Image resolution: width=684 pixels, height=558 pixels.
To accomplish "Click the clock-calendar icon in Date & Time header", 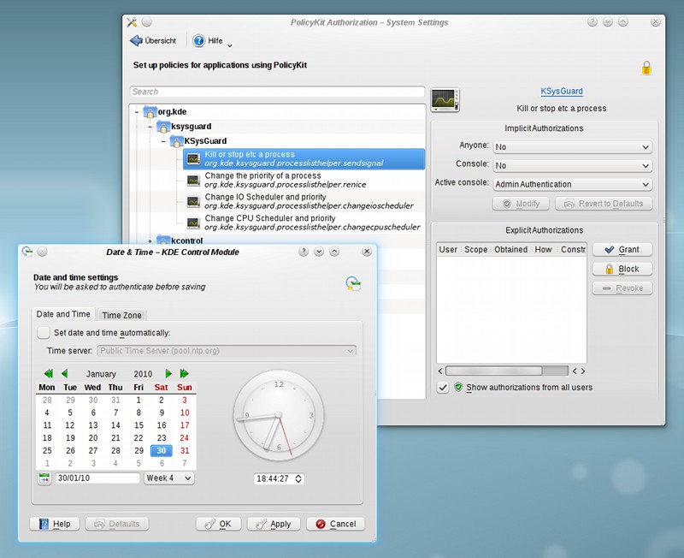I will (353, 283).
